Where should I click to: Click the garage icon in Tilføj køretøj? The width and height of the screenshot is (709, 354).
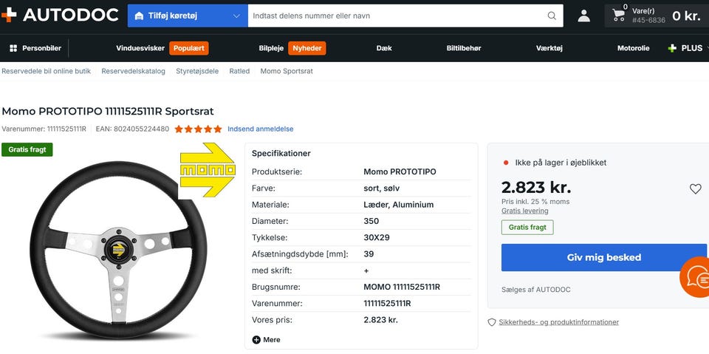tap(140, 16)
